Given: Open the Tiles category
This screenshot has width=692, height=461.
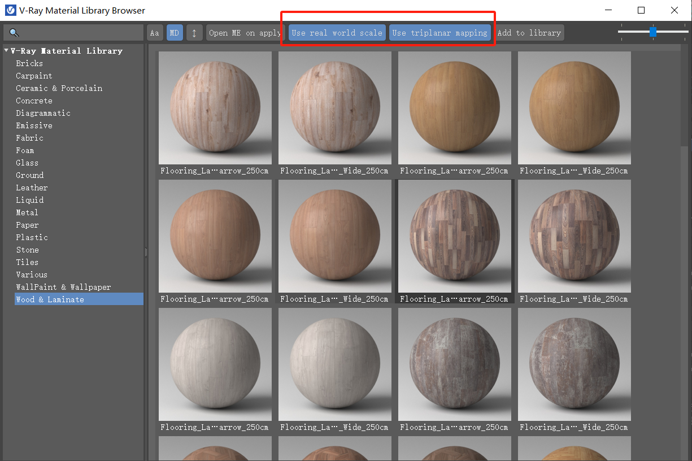Looking at the screenshot, I should click(27, 262).
